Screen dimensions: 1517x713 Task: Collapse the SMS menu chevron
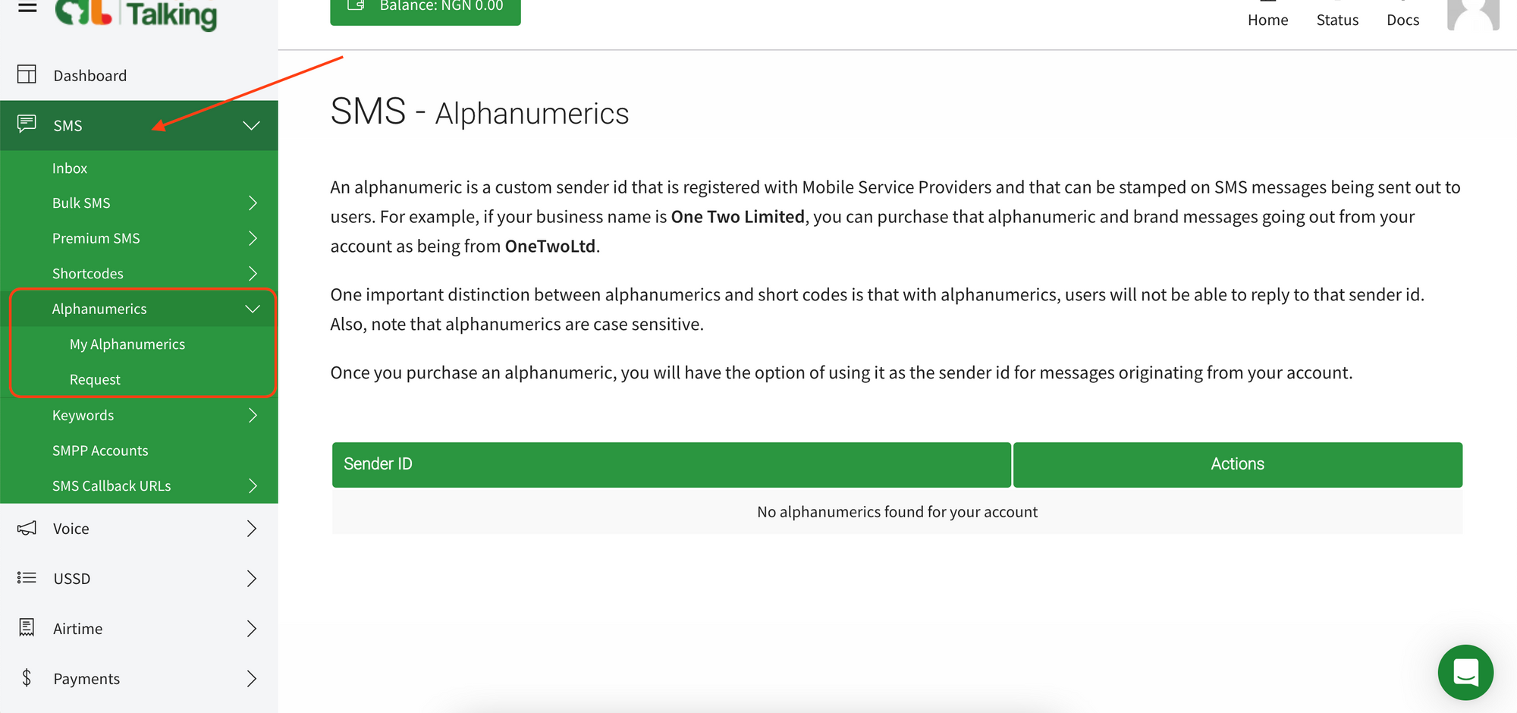tap(251, 125)
